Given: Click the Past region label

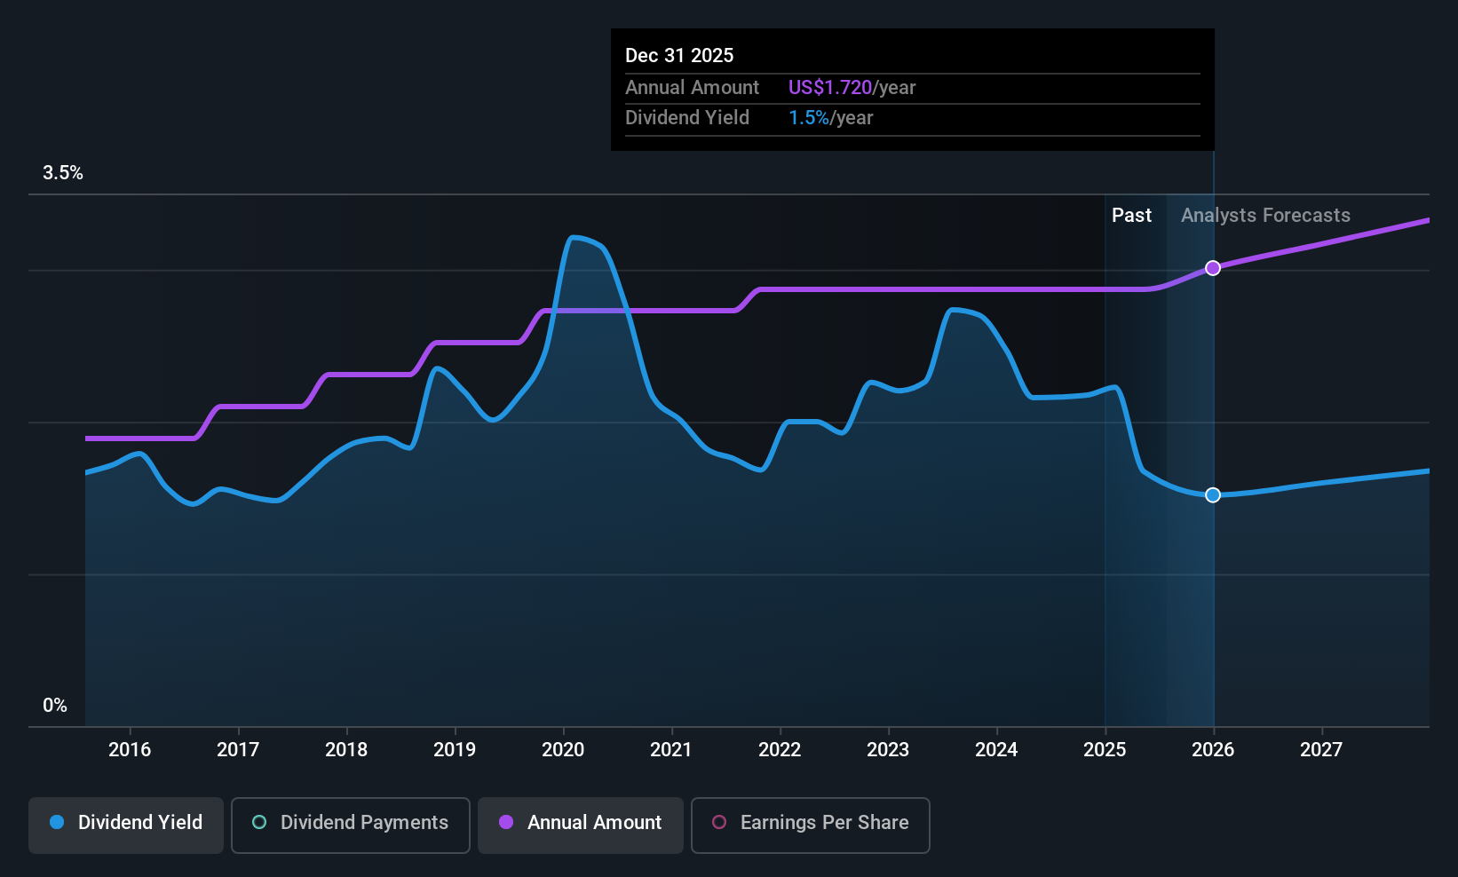Looking at the screenshot, I should pos(1131,215).
